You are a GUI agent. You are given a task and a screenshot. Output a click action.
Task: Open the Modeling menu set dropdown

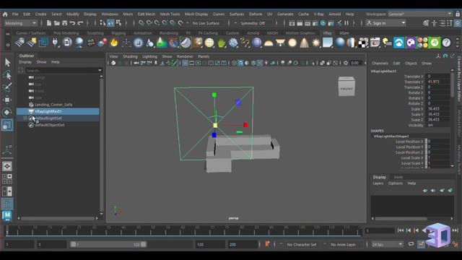[x=21, y=23]
